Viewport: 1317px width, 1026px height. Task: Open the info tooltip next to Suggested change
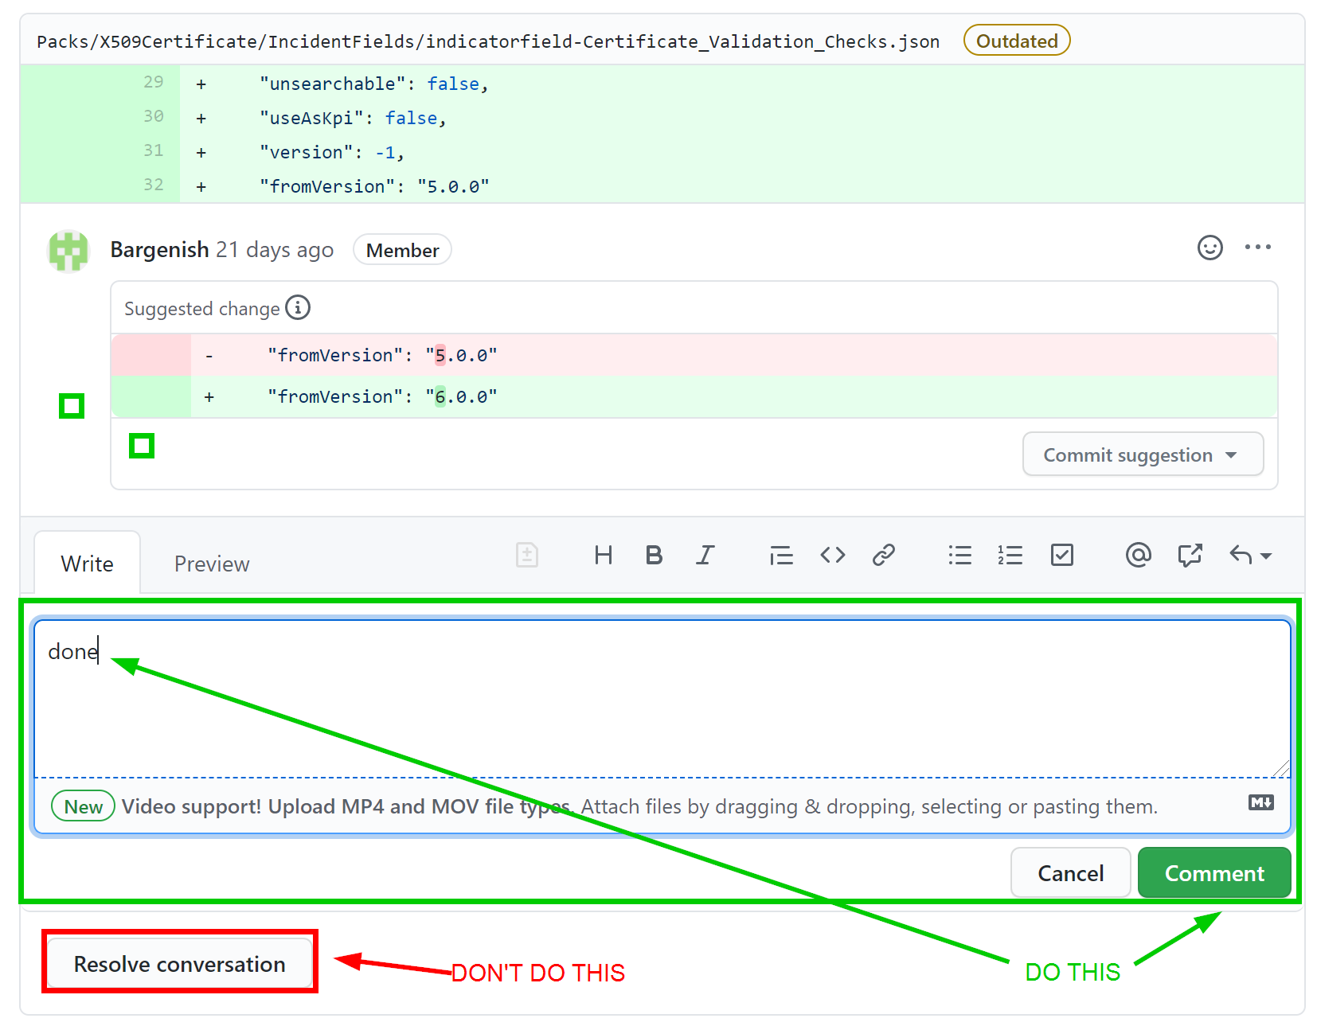coord(298,308)
